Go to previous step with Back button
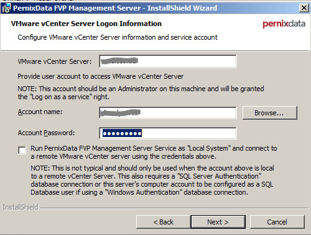Screen dimensions: 311x235 click(163, 222)
